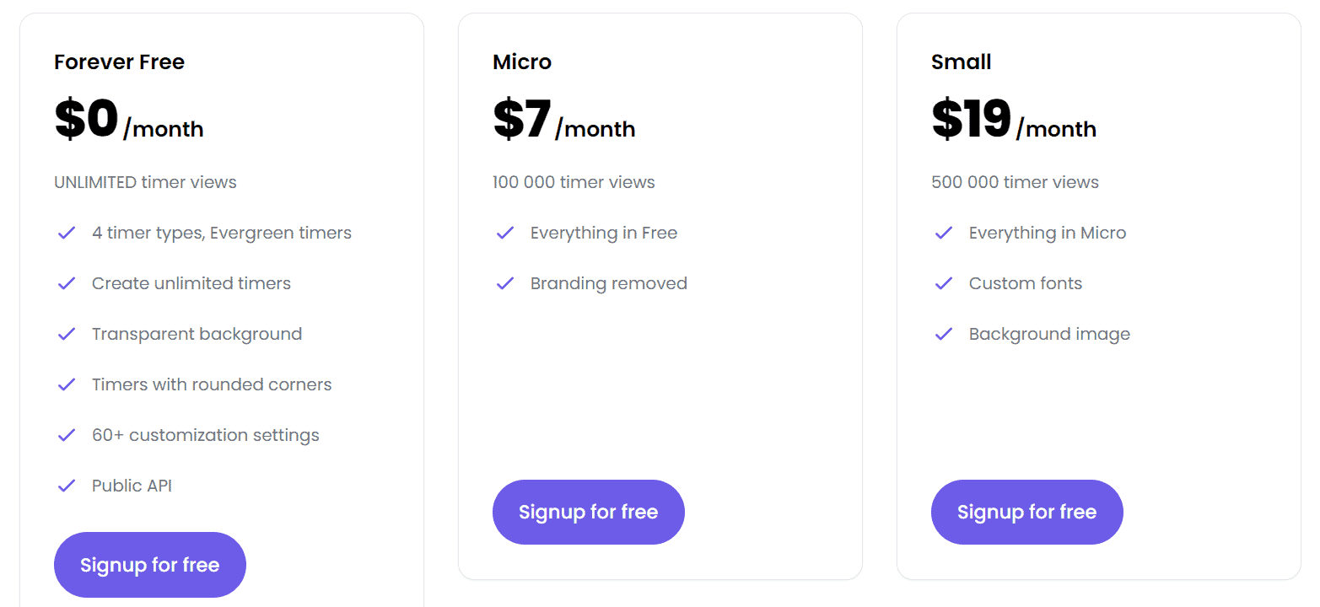Select the 'Forever Free' plan title
The image size is (1320, 607).
click(x=119, y=62)
